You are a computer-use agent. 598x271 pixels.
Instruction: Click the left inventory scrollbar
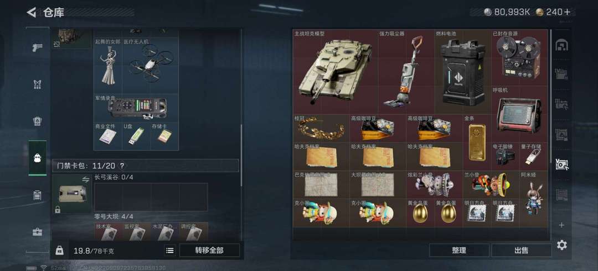pos(241,155)
